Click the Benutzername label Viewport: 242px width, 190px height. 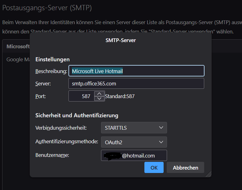52,155
